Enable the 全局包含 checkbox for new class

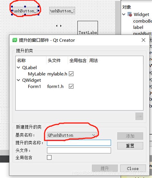pos(49,157)
